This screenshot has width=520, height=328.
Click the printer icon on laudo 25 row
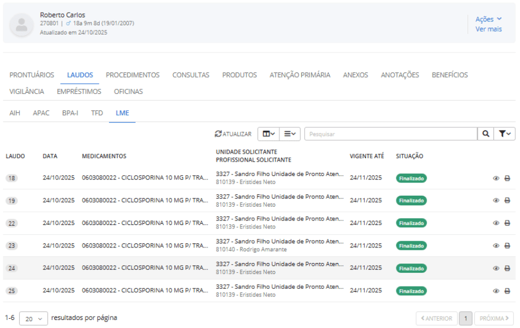point(507,291)
